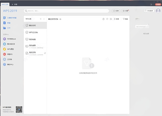The image size is (162, 116).
Task: Open the 时间 sort dropdown
Action: [x=116, y=19]
